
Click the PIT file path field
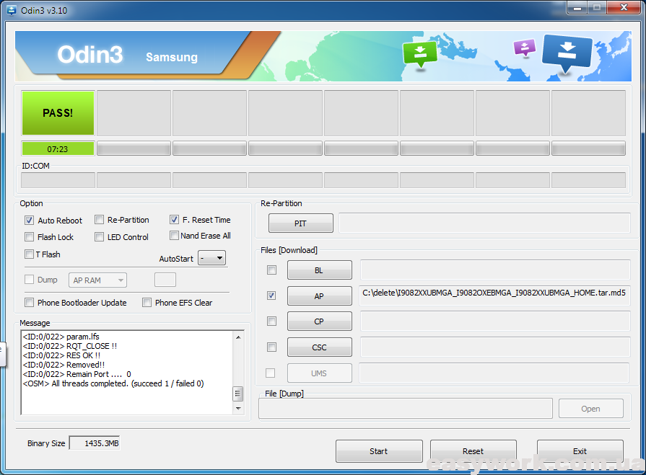pos(484,223)
